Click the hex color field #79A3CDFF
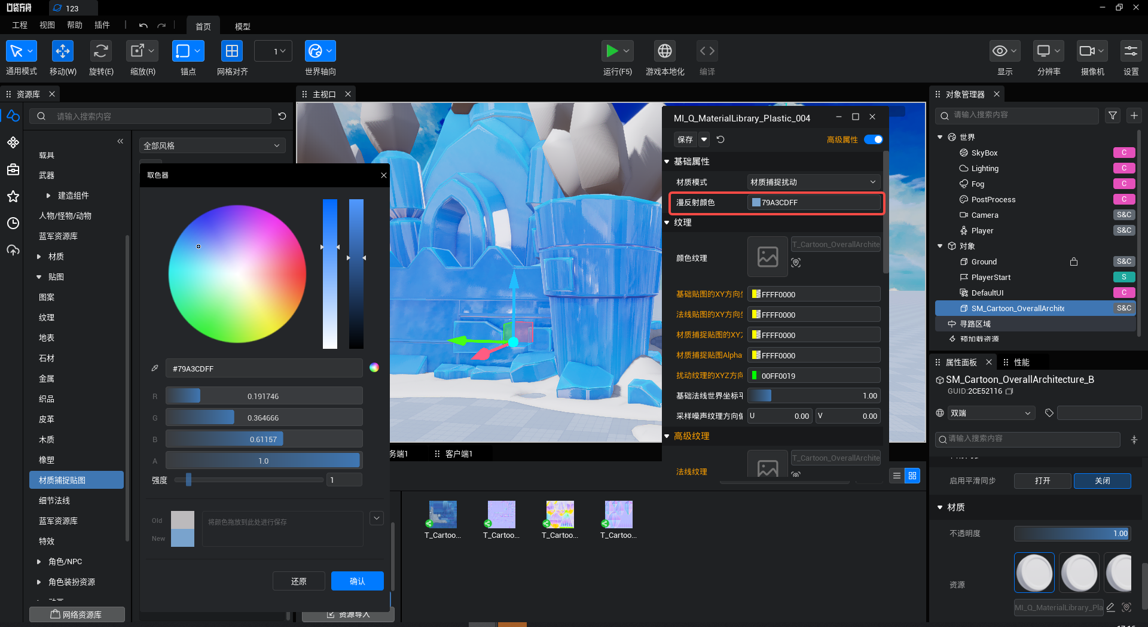1148x627 pixels. click(x=264, y=368)
